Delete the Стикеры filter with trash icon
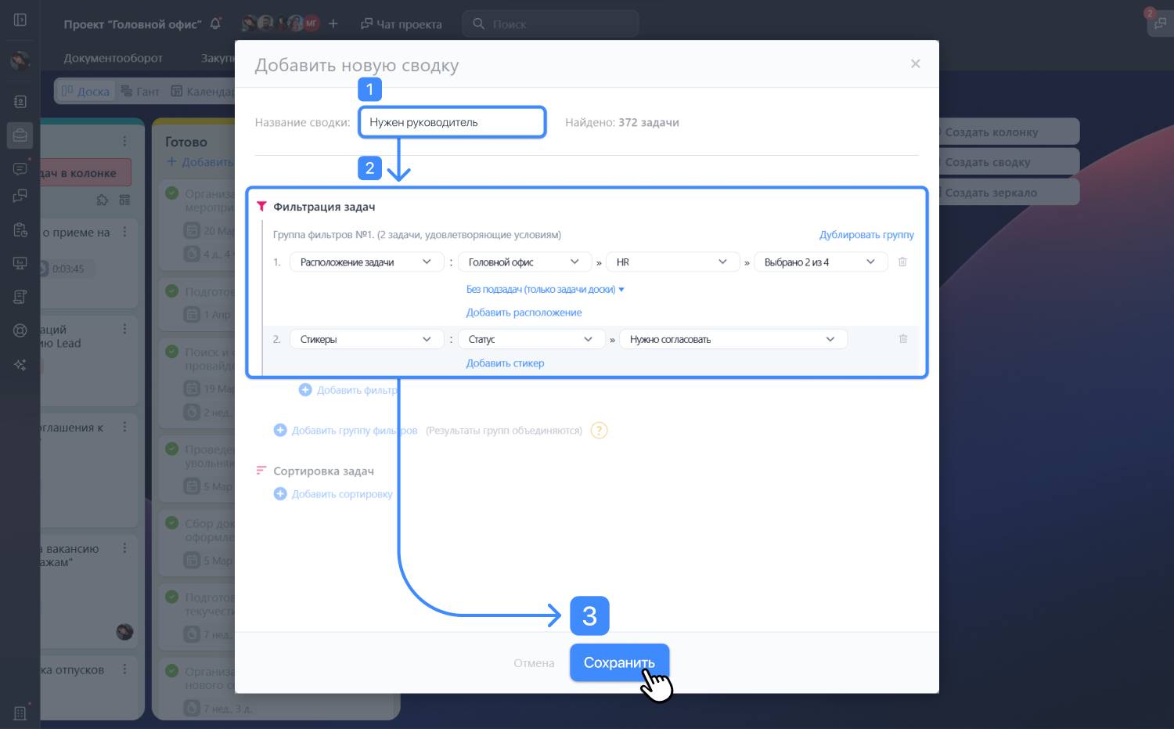The height and width of the screenshot is (729, 1174). [902, 339]
